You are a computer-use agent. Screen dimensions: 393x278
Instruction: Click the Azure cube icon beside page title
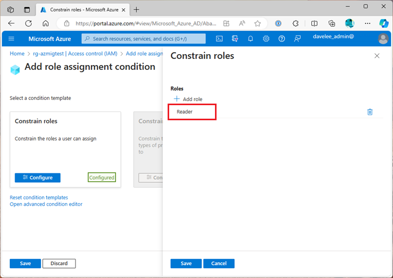point(15,70)
